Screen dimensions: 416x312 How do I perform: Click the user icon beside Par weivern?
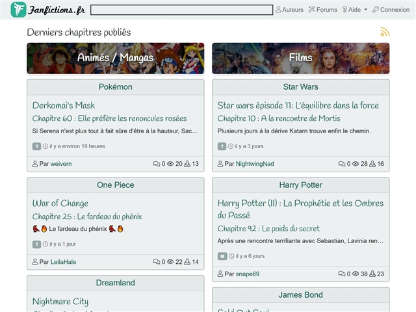(34, 164)
